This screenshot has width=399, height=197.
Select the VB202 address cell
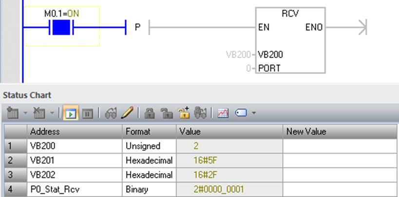75,175
